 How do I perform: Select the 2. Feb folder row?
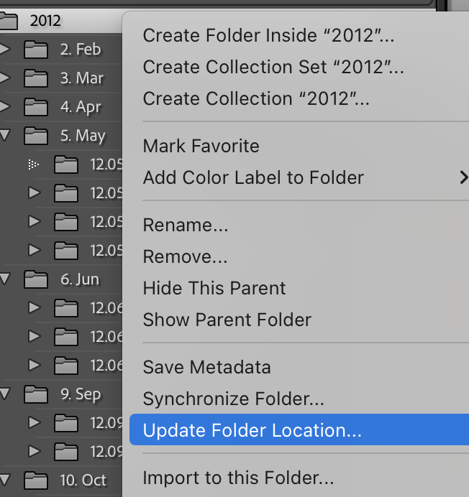(81, 50)
